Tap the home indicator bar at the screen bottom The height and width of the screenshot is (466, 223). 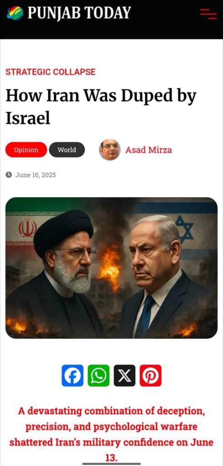111,463
